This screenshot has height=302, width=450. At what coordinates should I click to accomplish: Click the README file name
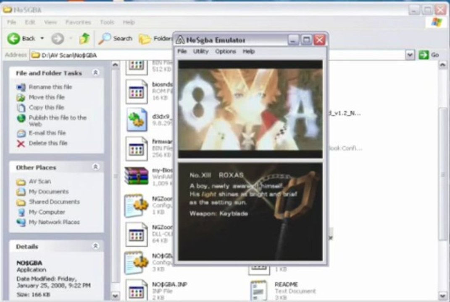point(286,284)
